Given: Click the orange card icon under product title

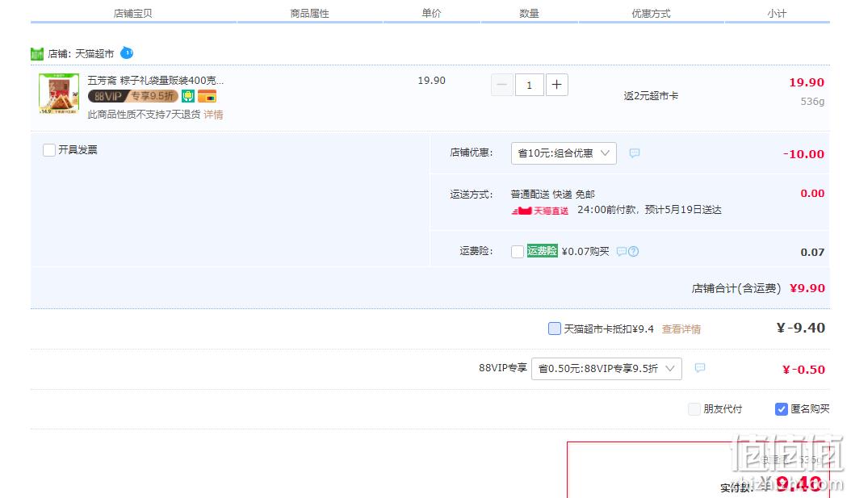Looking at the screenshot, I should click(x=207, y=97).
